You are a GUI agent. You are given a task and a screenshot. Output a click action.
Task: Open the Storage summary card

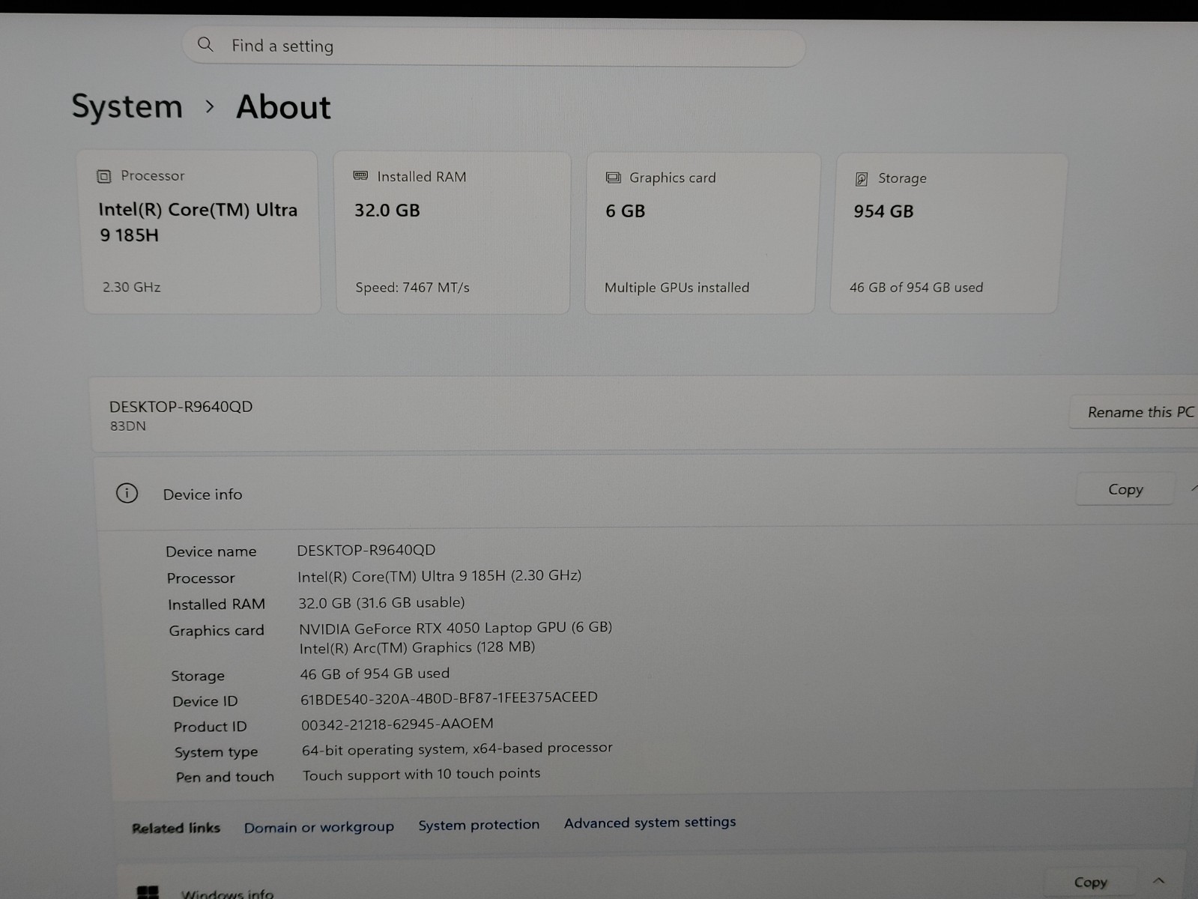pyautogui.click(x=947, y=234)
